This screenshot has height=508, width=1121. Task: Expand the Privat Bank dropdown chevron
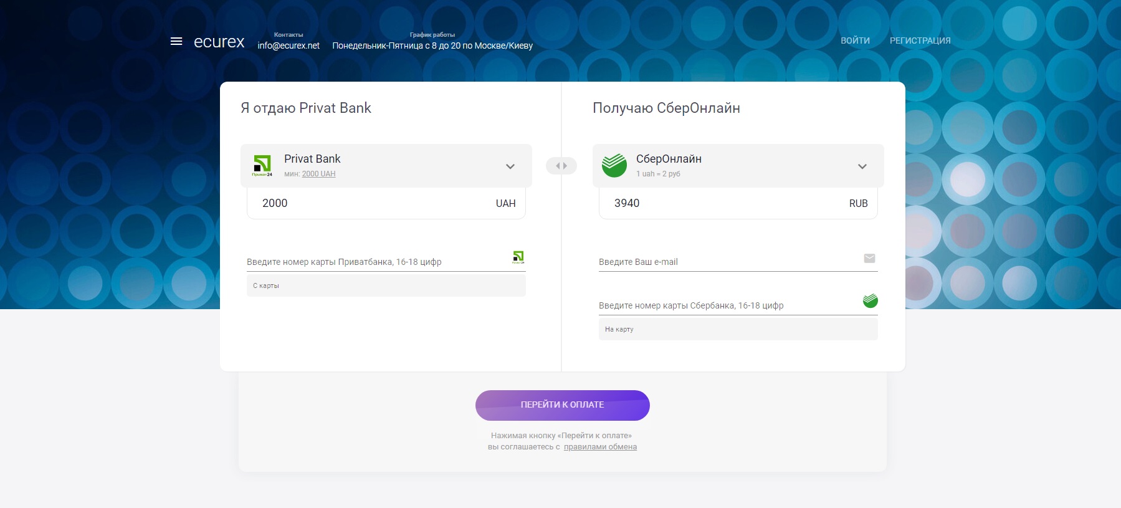coord(510,166)
